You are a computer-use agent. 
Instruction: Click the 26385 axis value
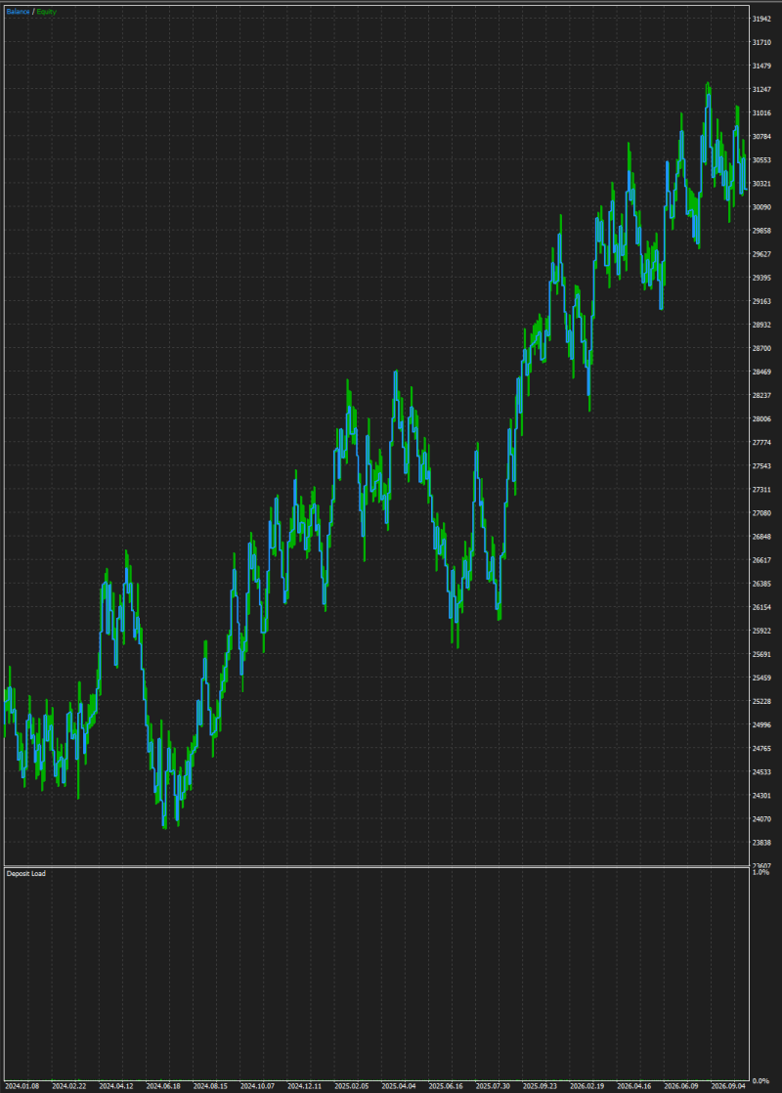pos(761,585)
